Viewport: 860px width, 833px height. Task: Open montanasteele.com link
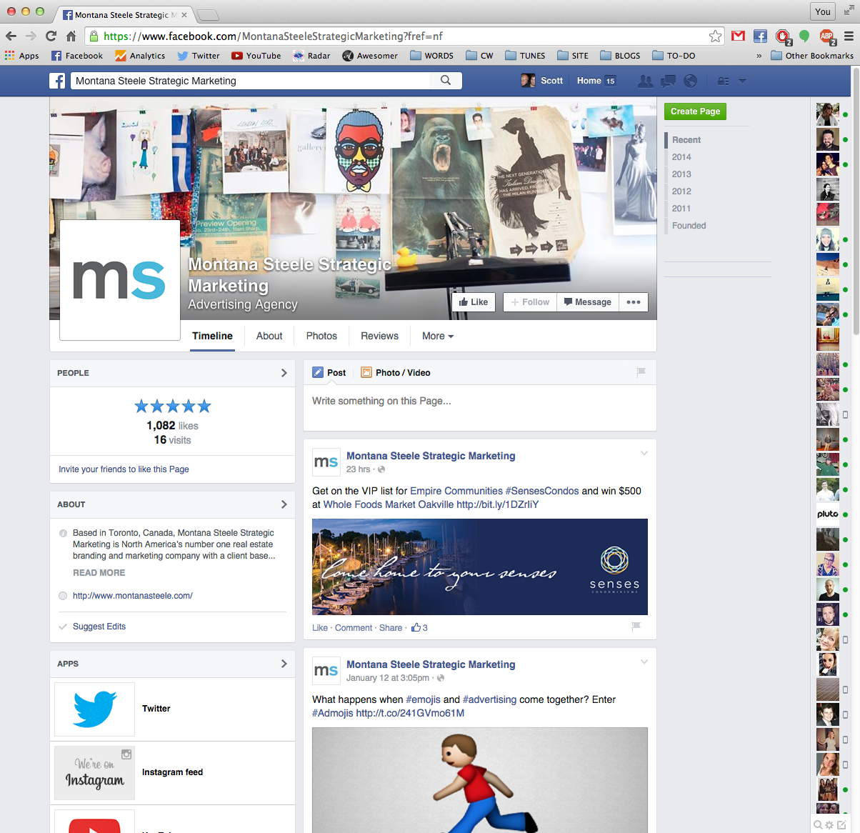click(x=133, y=596)
